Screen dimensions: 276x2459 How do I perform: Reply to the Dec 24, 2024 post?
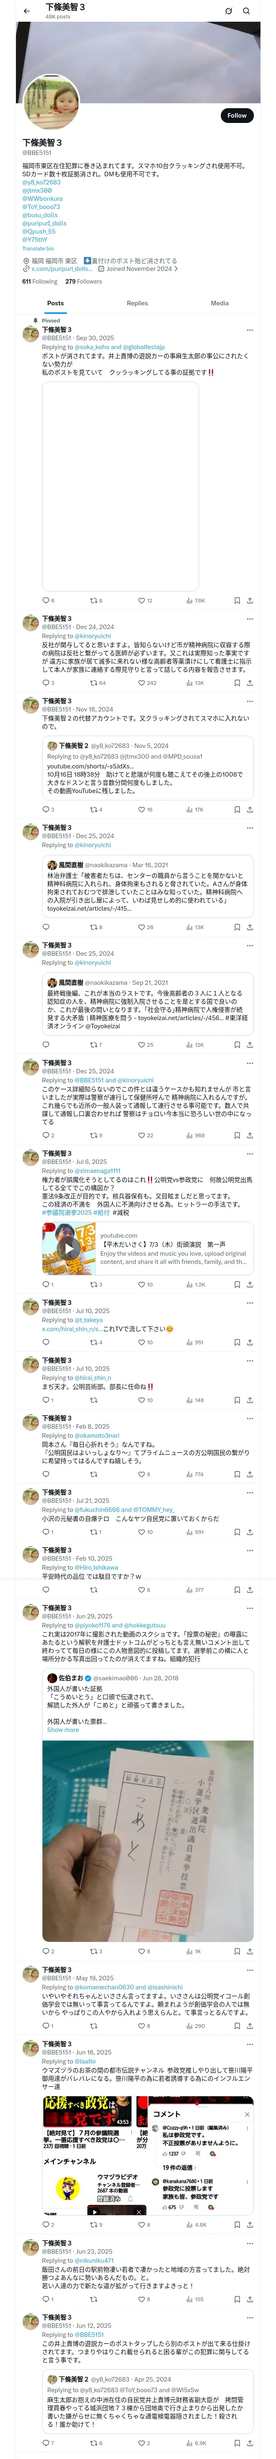(45, 682)
